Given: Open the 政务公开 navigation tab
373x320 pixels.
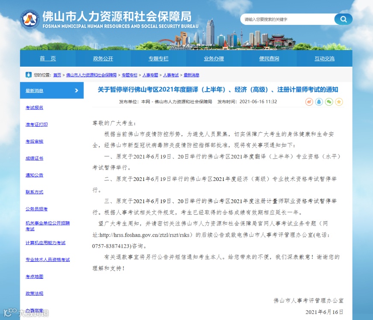Looking at the screenshot, I should (103, 59).
